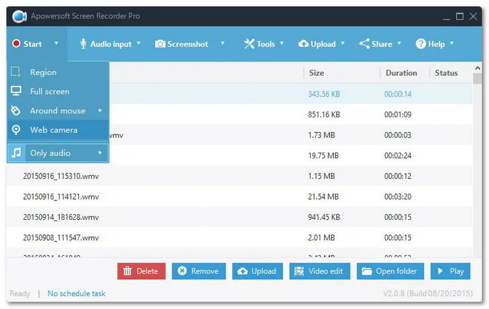
Task: Sort by the Size column header
Action: click(317, 73)
